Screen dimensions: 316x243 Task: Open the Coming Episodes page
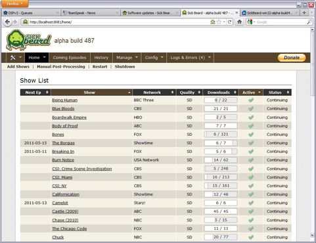tap(70, 58)
